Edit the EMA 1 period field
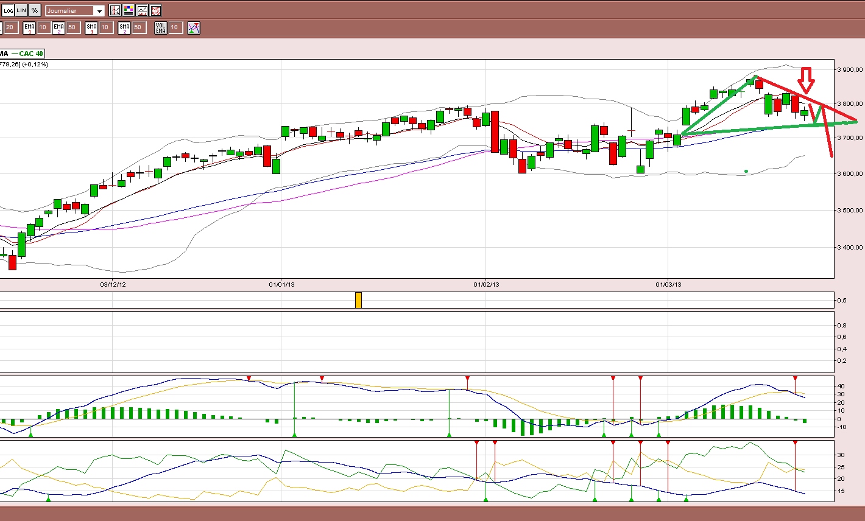Screen dimensions: 865x521 pyautogui.click(x=44, y=27)
